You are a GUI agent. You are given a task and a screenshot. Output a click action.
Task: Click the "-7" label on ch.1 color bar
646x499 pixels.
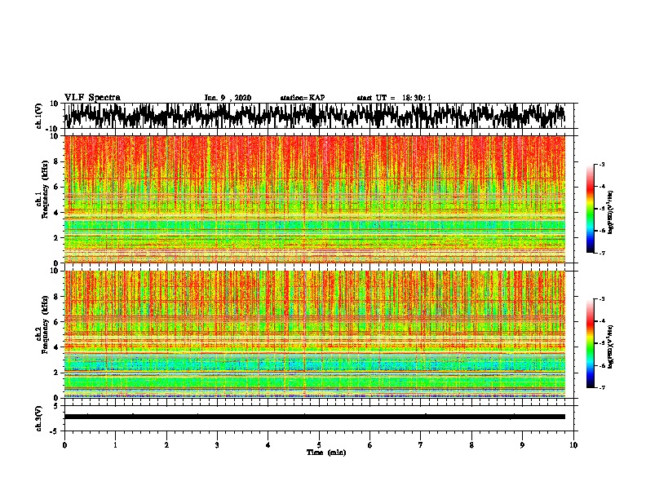click(x=601, y=253)
